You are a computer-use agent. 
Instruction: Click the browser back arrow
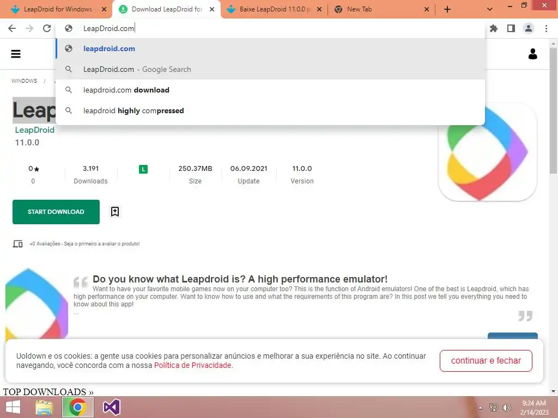pos(12,28)
